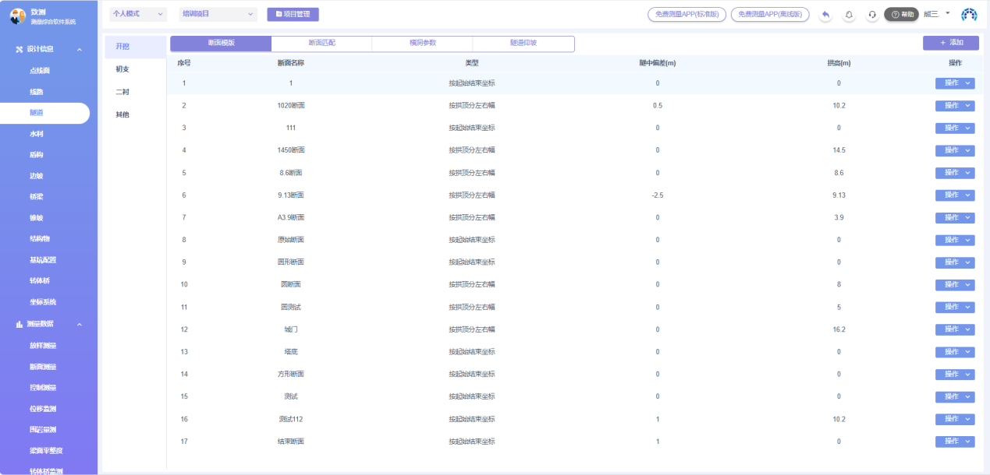Click the headset customer support icon

872,15
